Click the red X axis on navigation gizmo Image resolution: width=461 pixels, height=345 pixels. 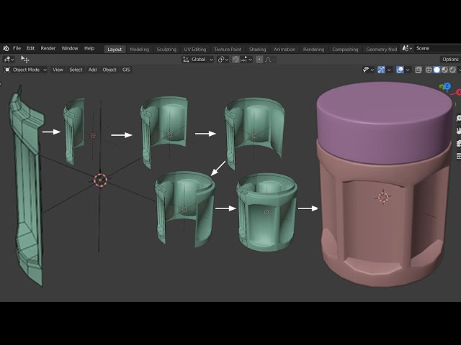(458, 92)
